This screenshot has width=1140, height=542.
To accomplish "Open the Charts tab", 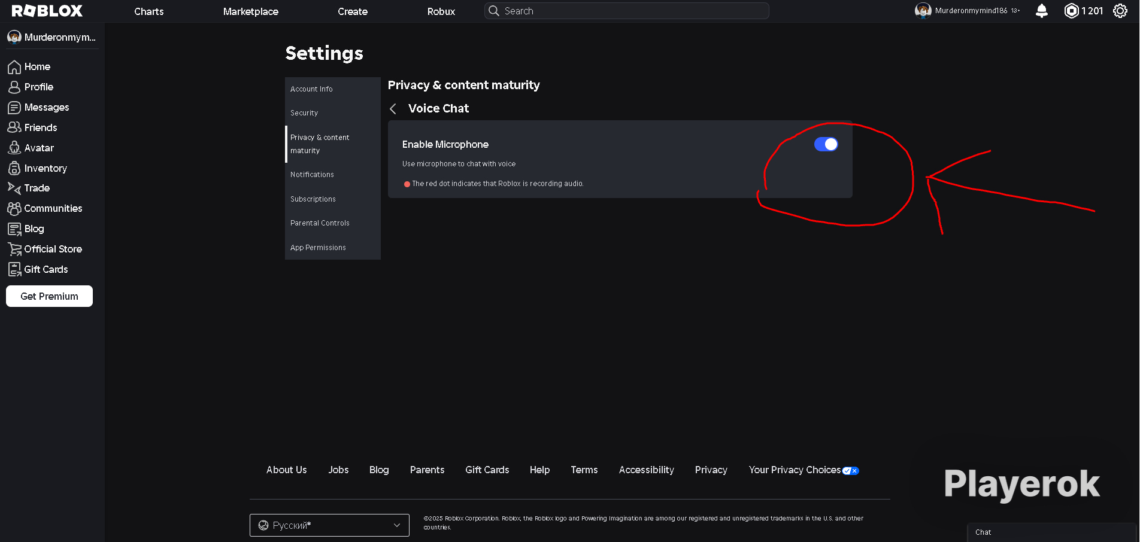I will [x=149, y=11].
